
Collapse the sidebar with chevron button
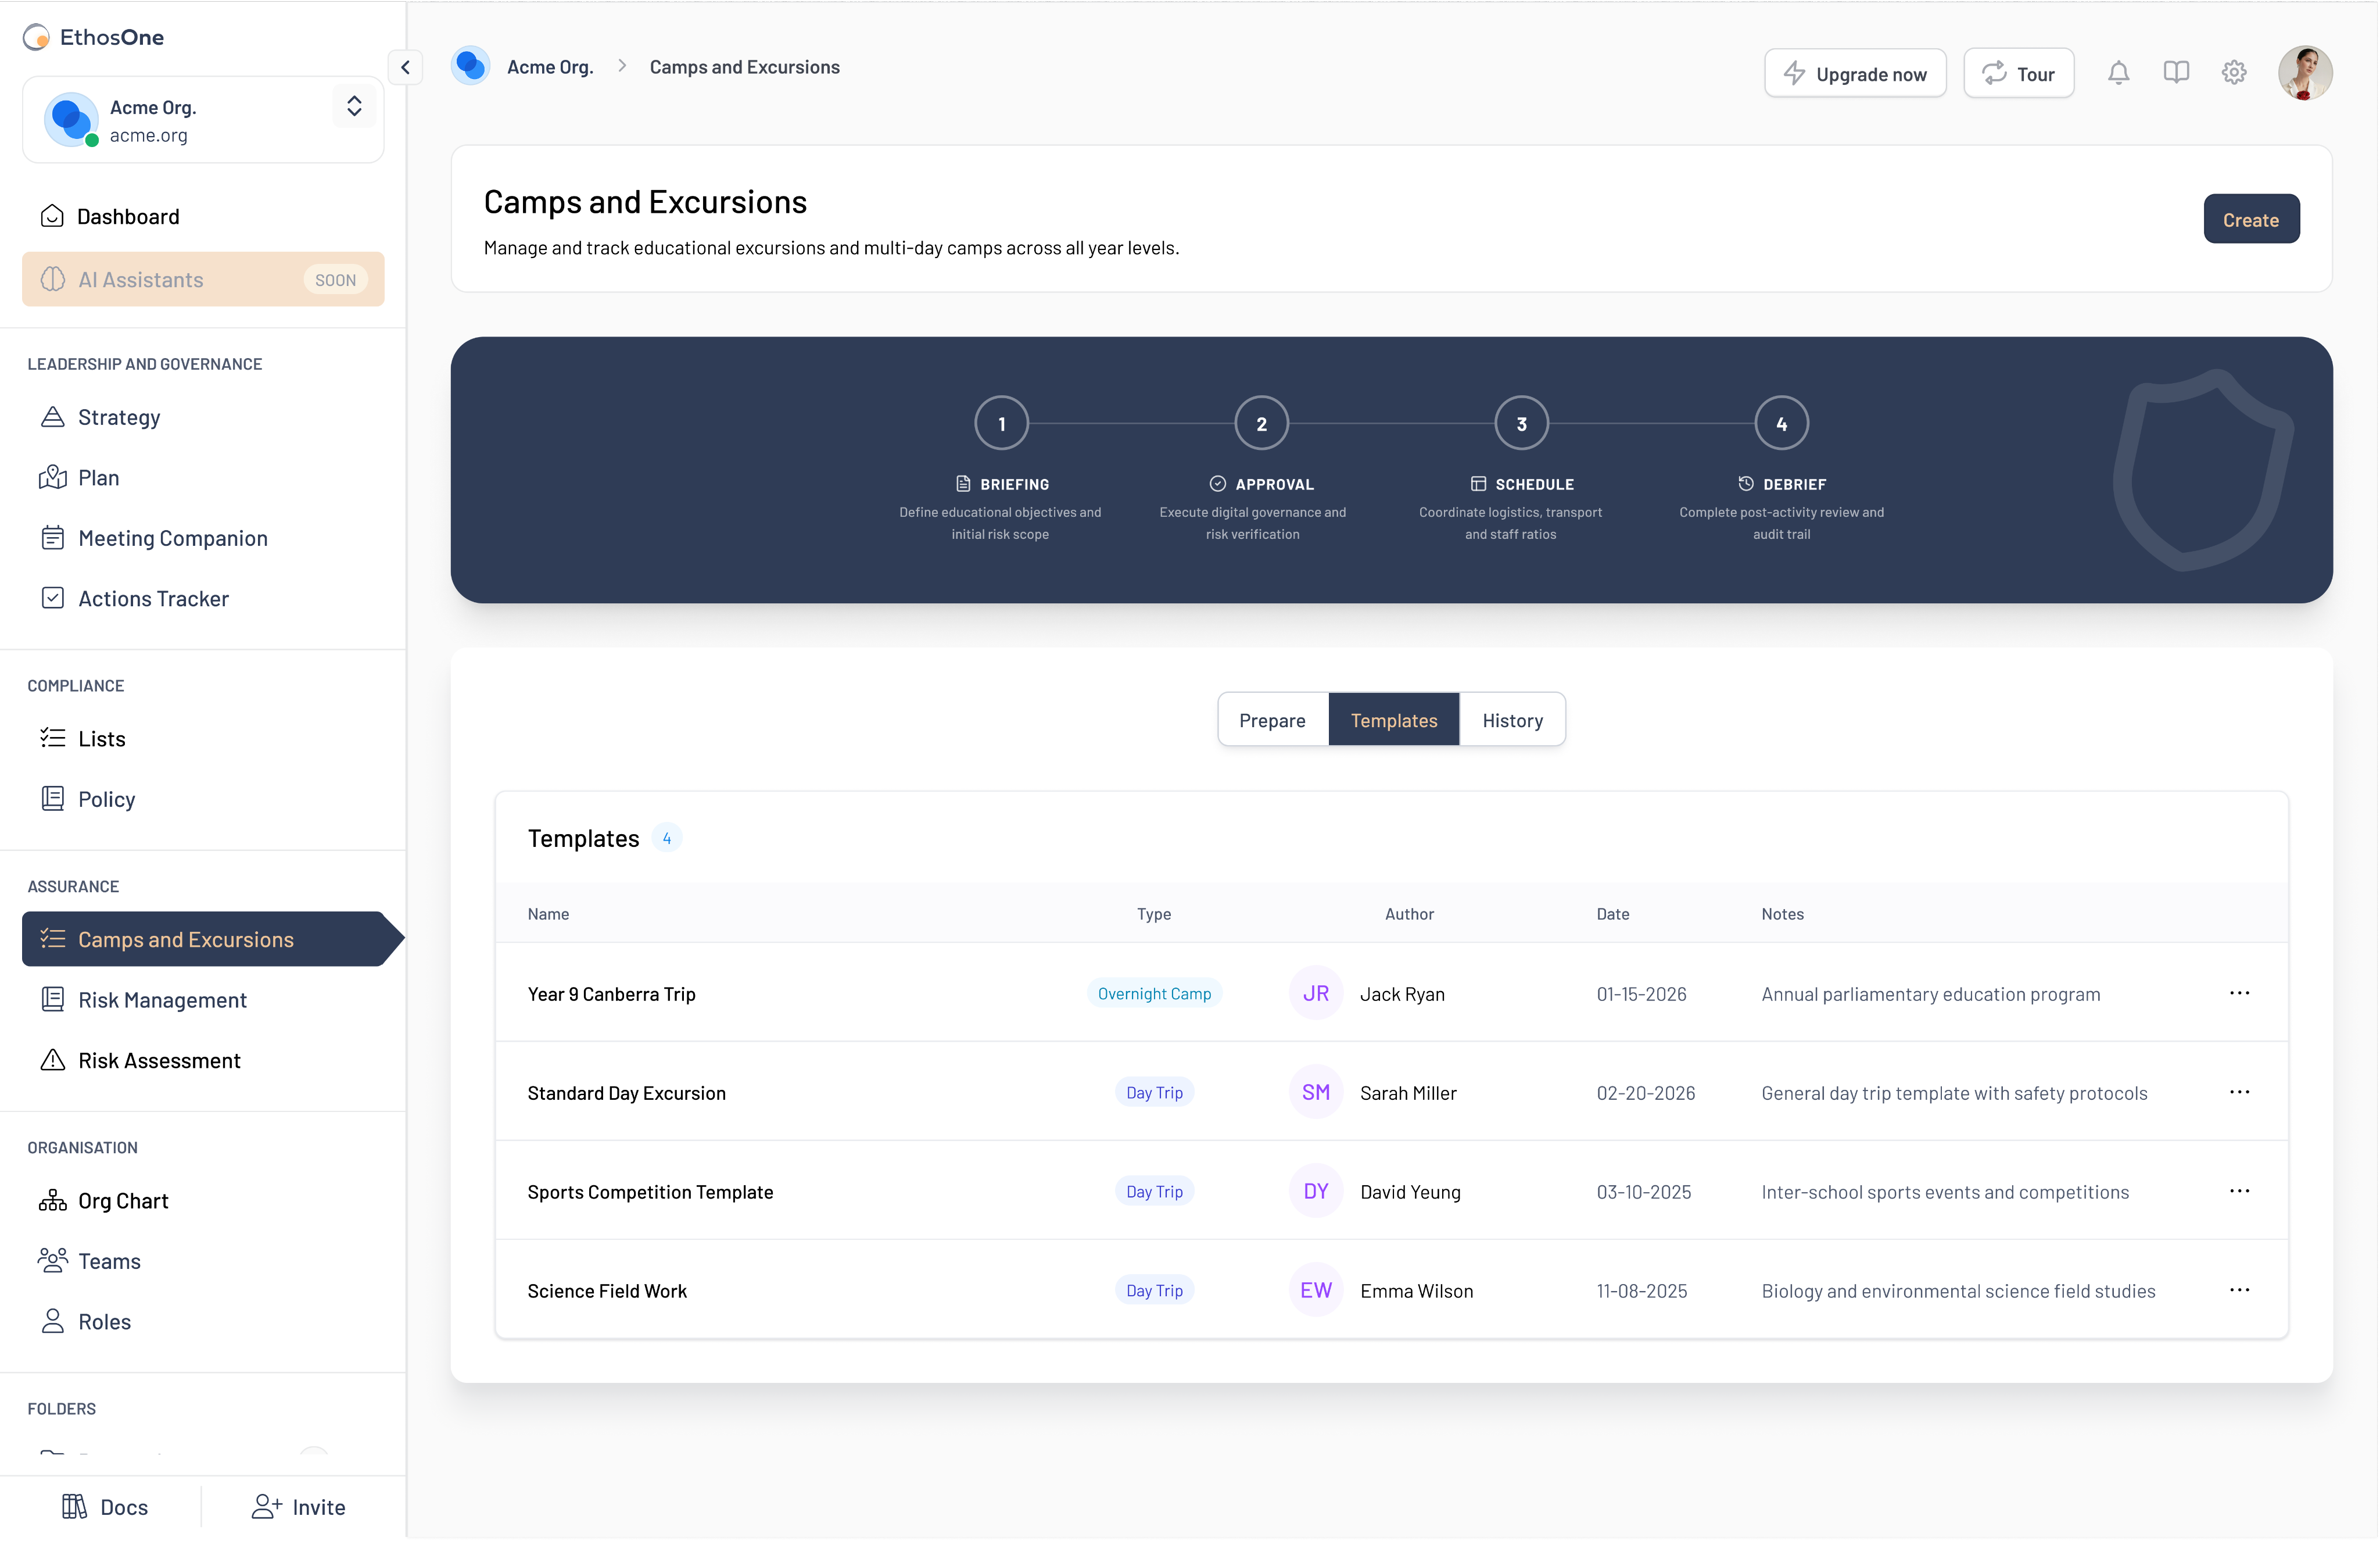click(x=405, y=67)
